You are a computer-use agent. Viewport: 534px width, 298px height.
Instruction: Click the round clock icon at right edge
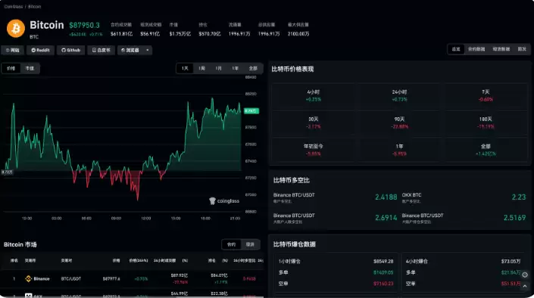click(525, 275)
